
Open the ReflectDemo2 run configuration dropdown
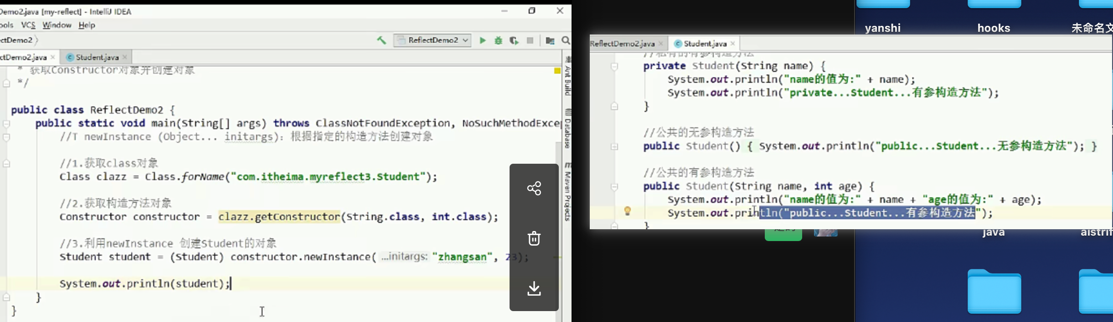coord(433,40)
